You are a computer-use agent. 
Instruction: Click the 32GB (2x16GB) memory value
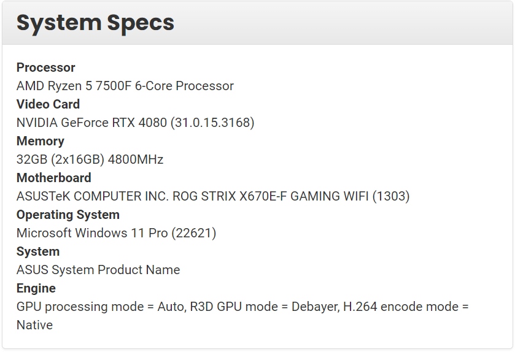(60, 159)
